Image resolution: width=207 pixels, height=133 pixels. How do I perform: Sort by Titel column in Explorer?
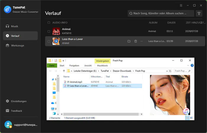point(108,77)
